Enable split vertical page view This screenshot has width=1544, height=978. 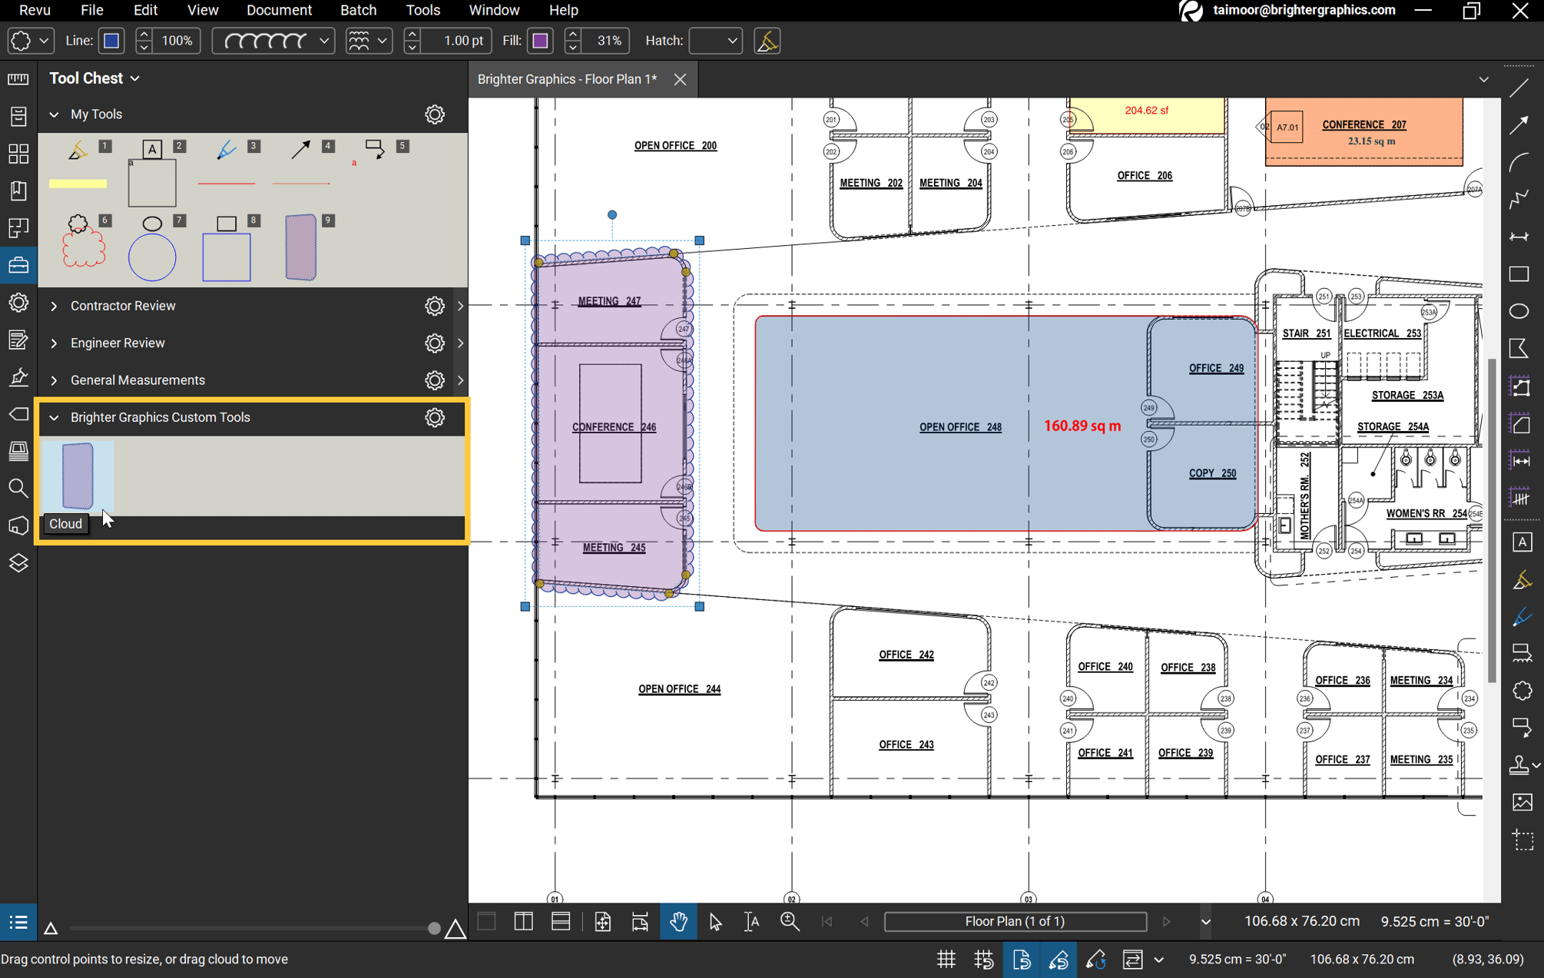523,921
